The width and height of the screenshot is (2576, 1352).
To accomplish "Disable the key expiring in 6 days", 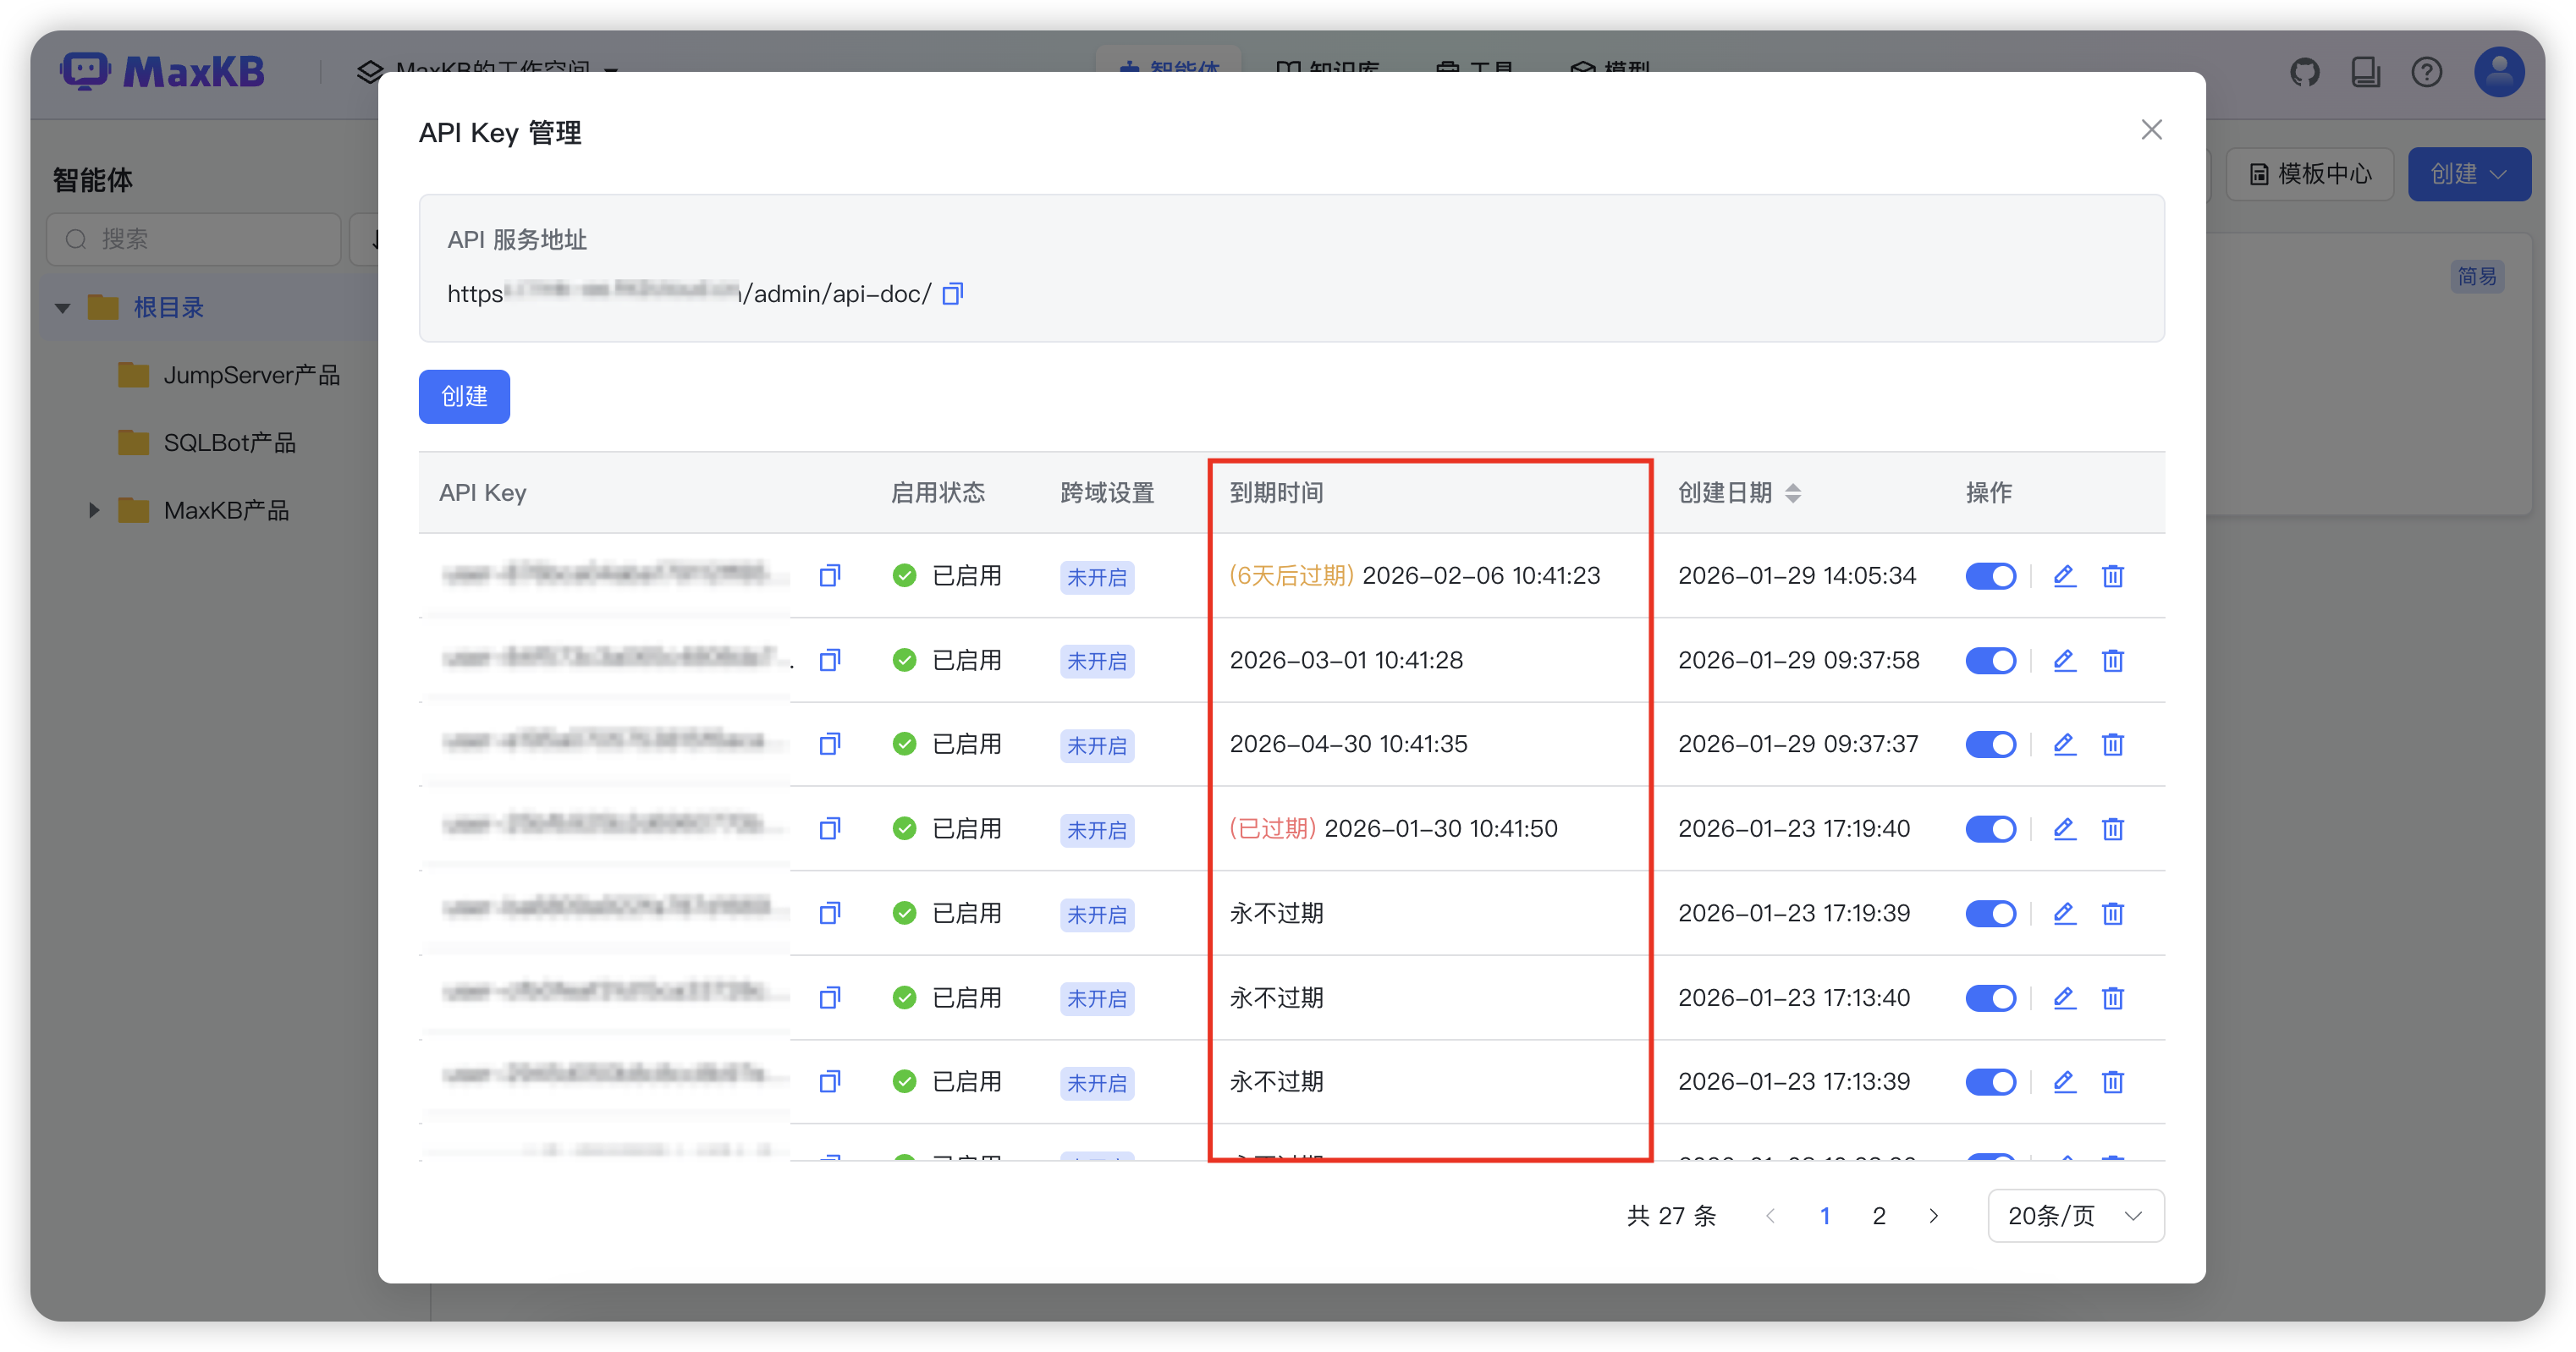I will 1990,576.
